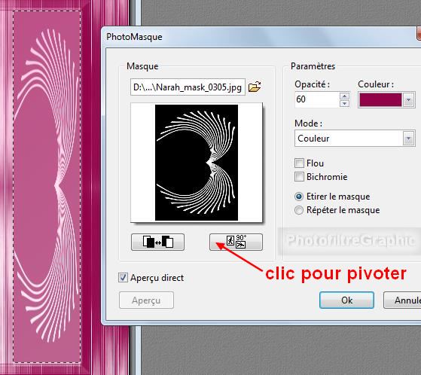The width and height of the screenshot is (421, 375).
Task: Click the Annuler button
Action: [402, 300]
